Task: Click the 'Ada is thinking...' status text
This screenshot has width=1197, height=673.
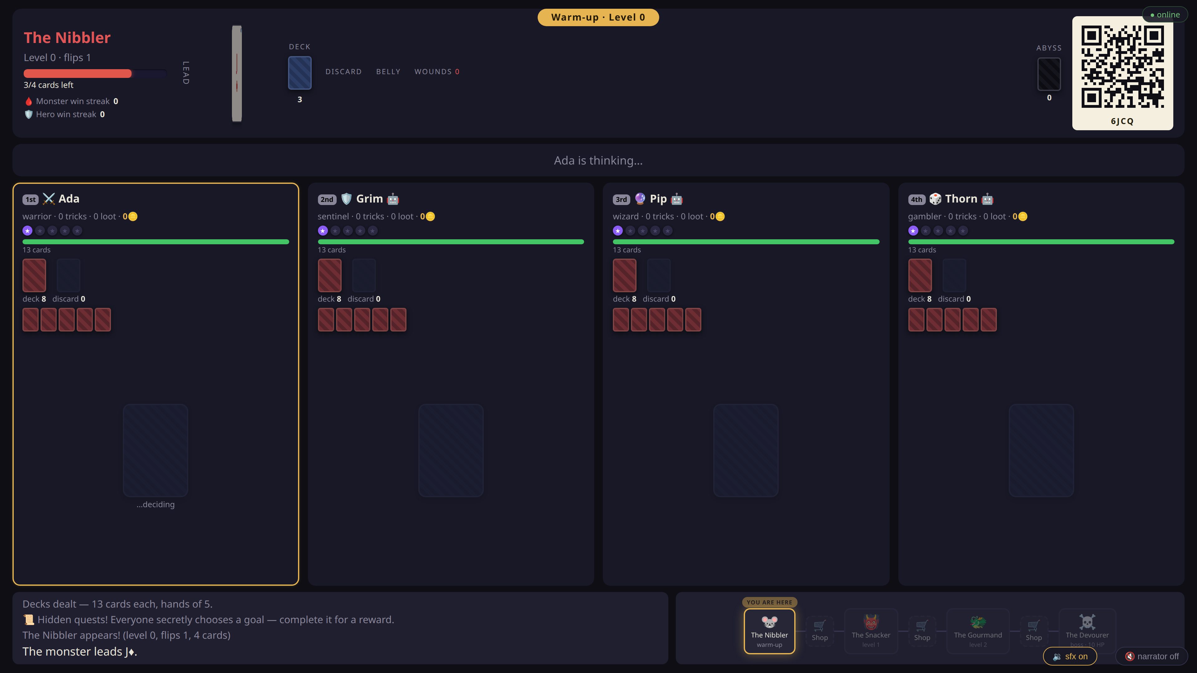Action: click(598, 160)
